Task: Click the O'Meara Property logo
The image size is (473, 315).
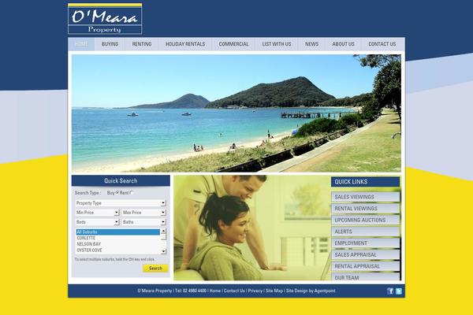Action: pos(105,19)
